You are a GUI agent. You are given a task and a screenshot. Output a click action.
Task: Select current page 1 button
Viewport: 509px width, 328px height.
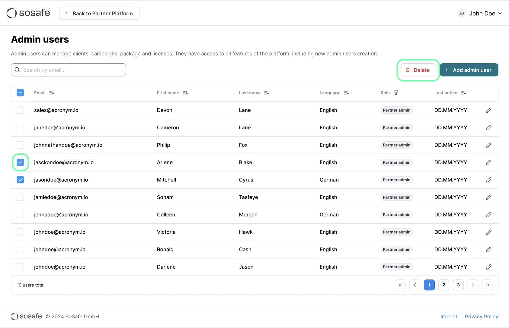429,285
